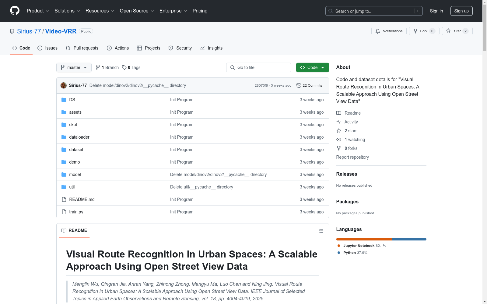This screenshot has height=304, width=487.
Task: Open the README outline list icon
Action: [x=321, y=231]
